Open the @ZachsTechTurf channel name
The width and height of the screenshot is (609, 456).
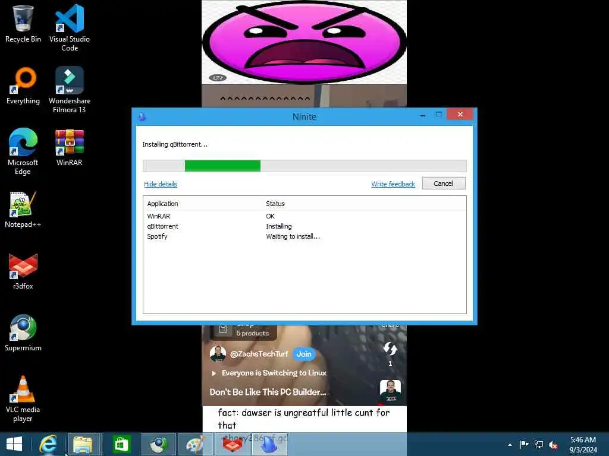click(x=259, y=354)
